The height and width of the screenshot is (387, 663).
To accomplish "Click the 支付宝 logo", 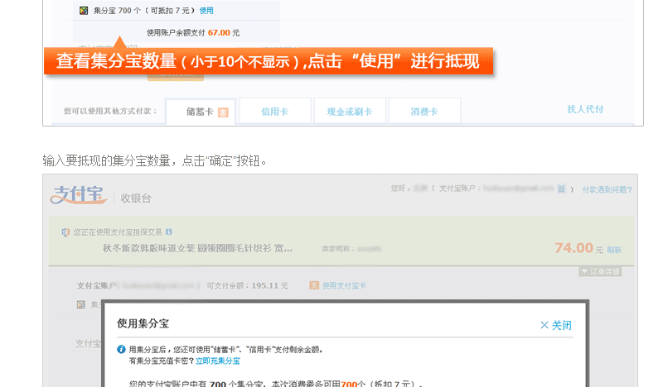I will point(78,195).
